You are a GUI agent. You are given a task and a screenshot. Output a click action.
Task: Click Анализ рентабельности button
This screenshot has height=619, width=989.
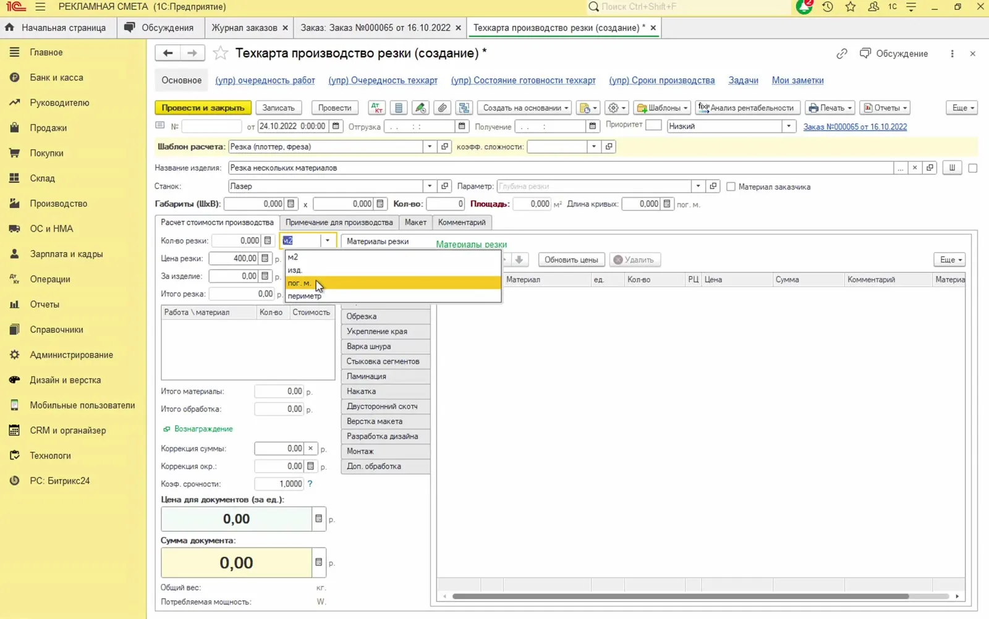(x=747, y=107)
